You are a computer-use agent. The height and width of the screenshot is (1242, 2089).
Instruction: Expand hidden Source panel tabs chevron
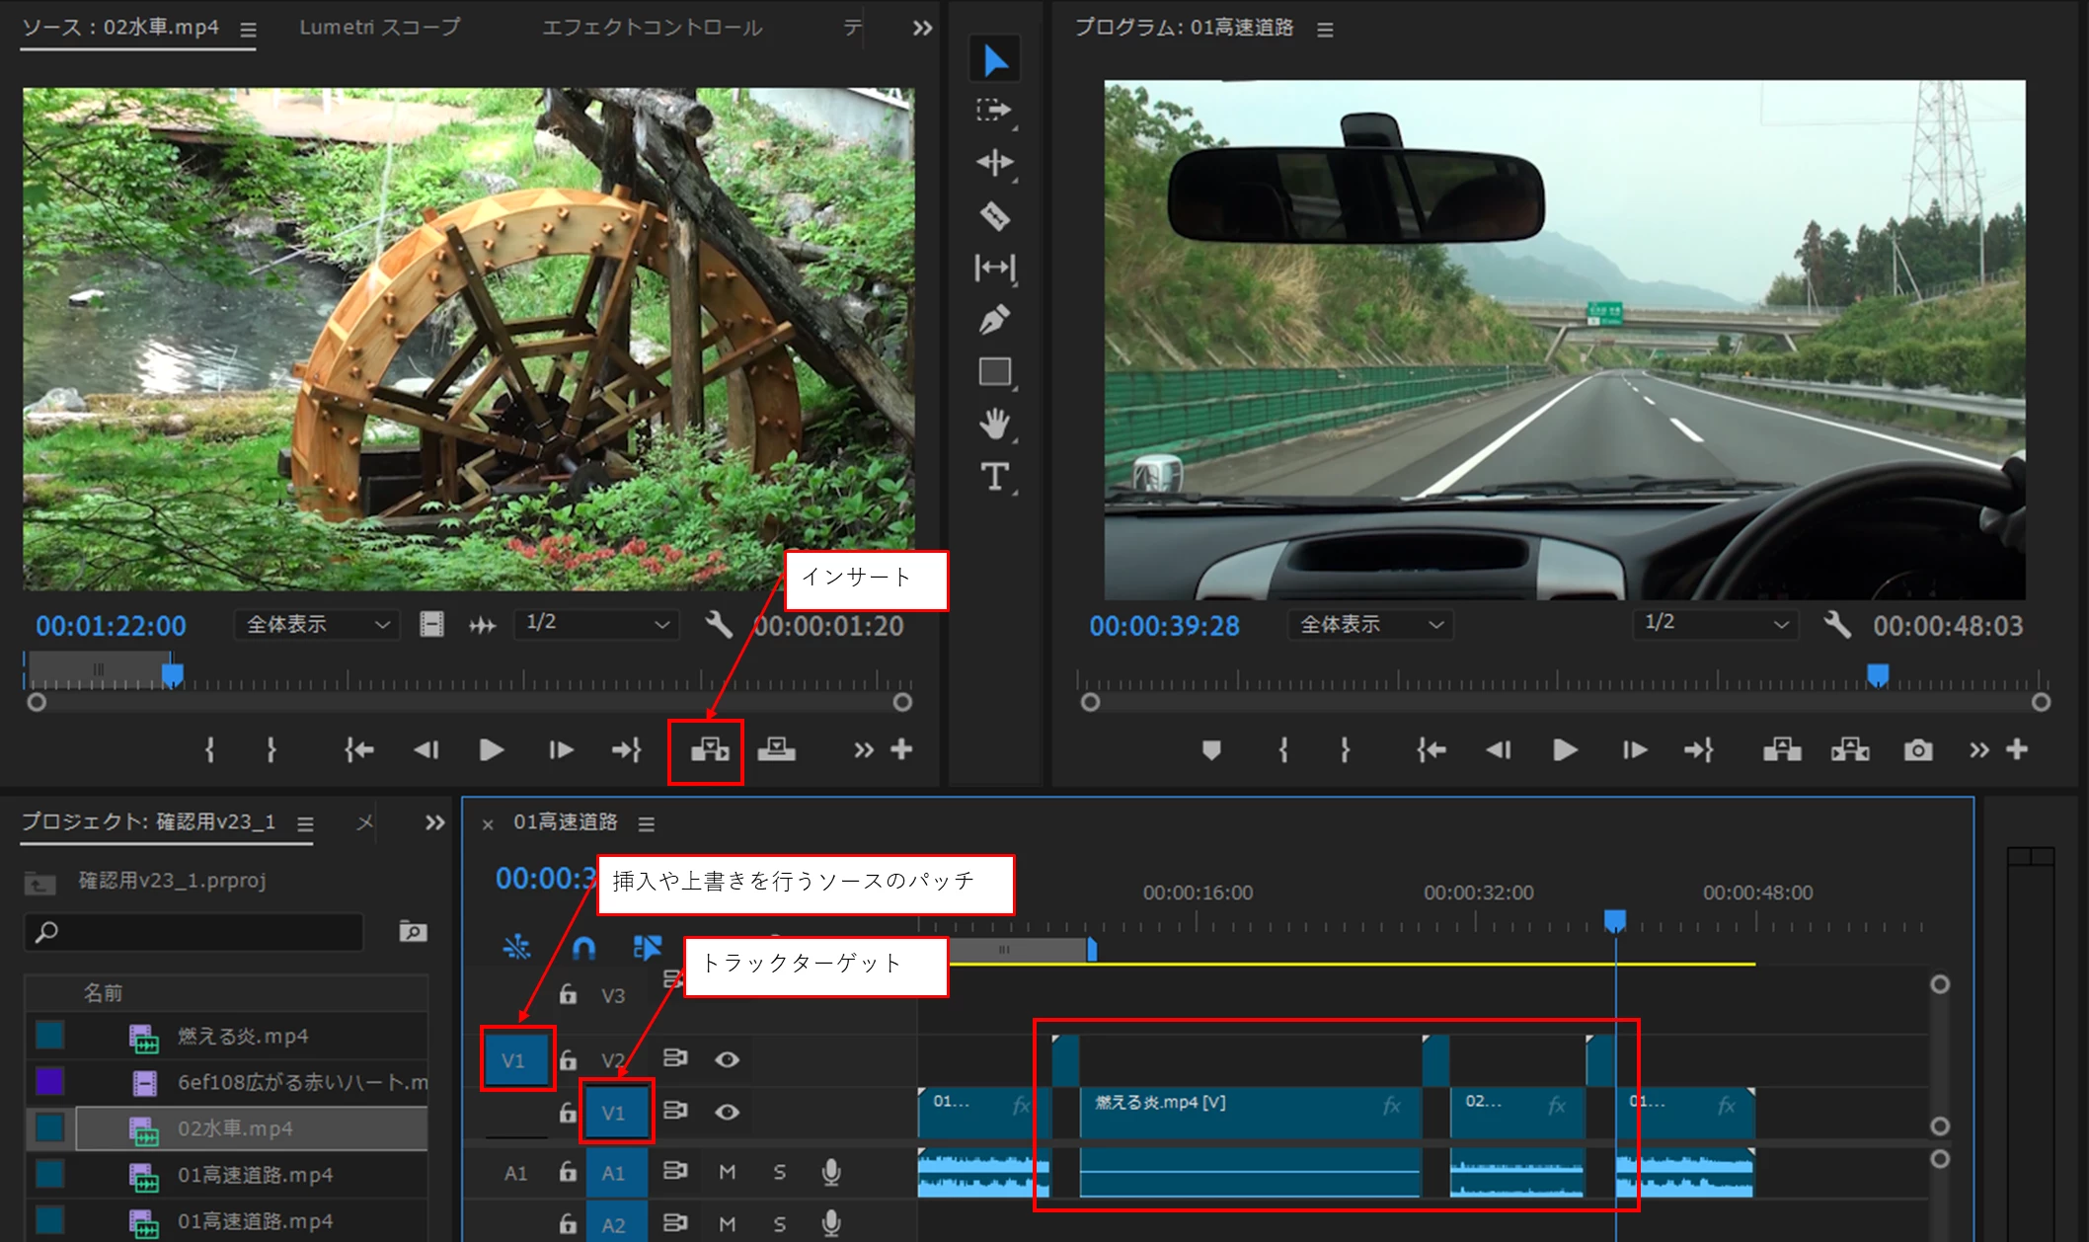[x=922, y=28]
